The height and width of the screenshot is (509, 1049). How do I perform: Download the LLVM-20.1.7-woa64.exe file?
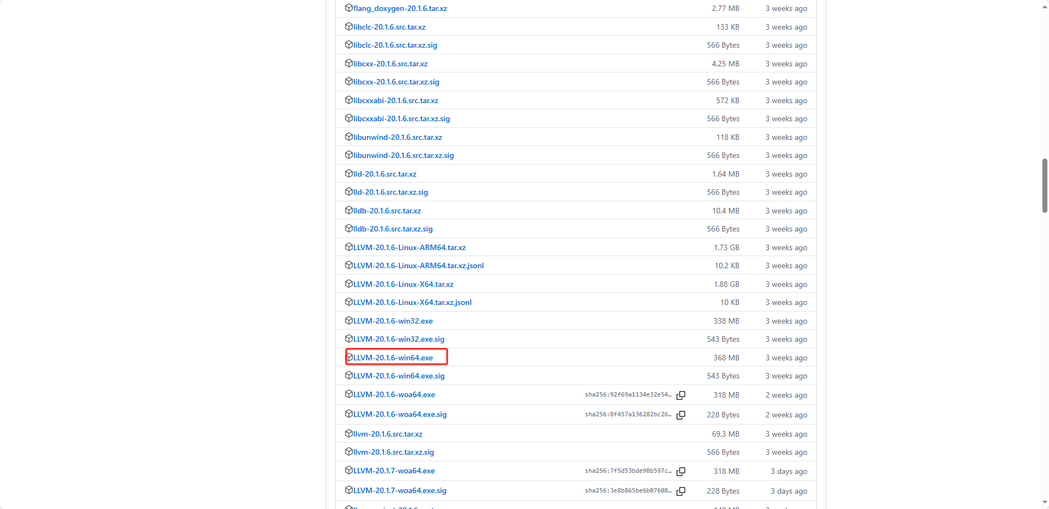[394, 471]
